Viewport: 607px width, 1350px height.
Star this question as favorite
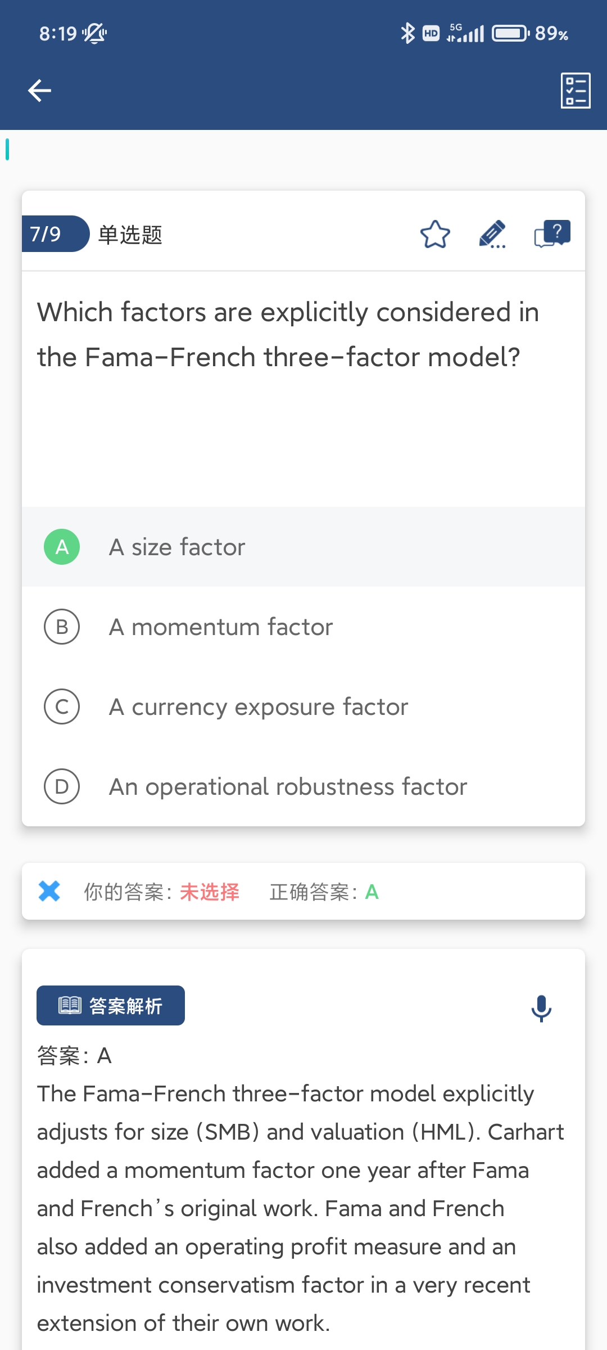coord(435,235)
